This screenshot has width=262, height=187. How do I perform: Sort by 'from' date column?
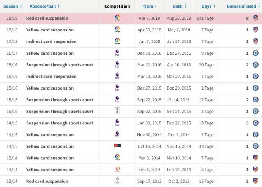coord(150,6)
